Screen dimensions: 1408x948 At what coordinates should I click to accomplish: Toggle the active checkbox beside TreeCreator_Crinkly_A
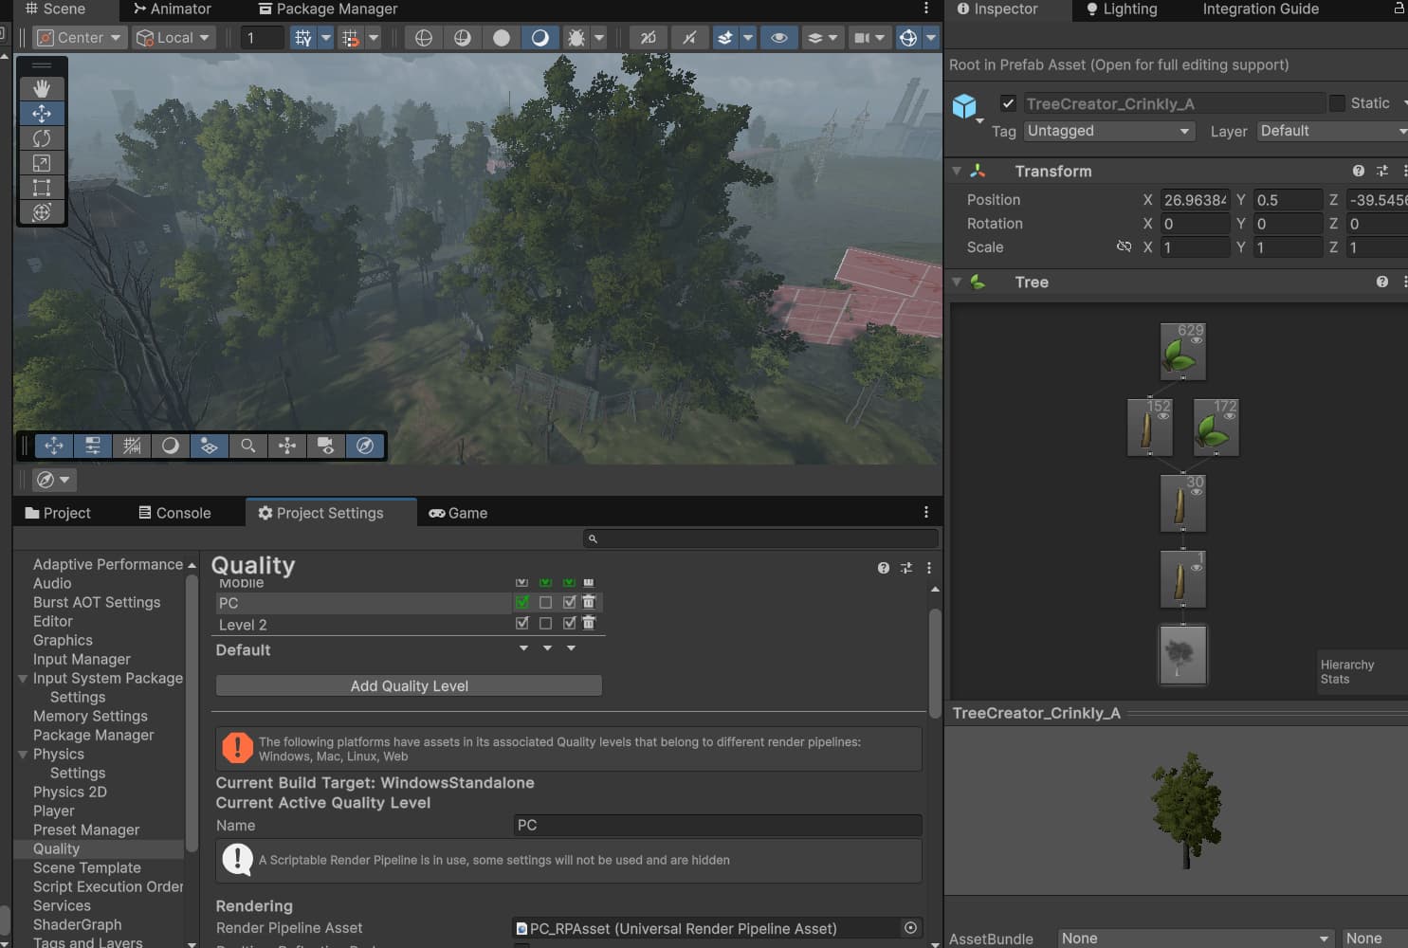(x=1008, y=102)
